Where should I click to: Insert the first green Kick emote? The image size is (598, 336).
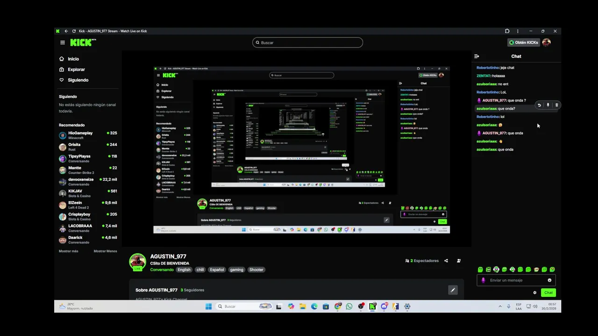pos(480,270)
